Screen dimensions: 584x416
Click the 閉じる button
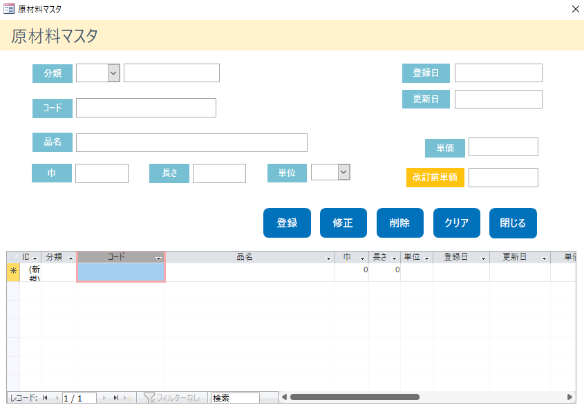pyautogui.click(x=513, y=223)
